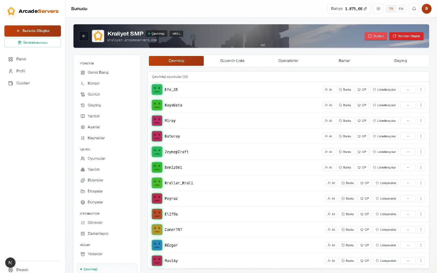Open the three-dot menu for Poyraz
Image resolution: width=437 pixels, height=273 pixels.
point(421,198)
